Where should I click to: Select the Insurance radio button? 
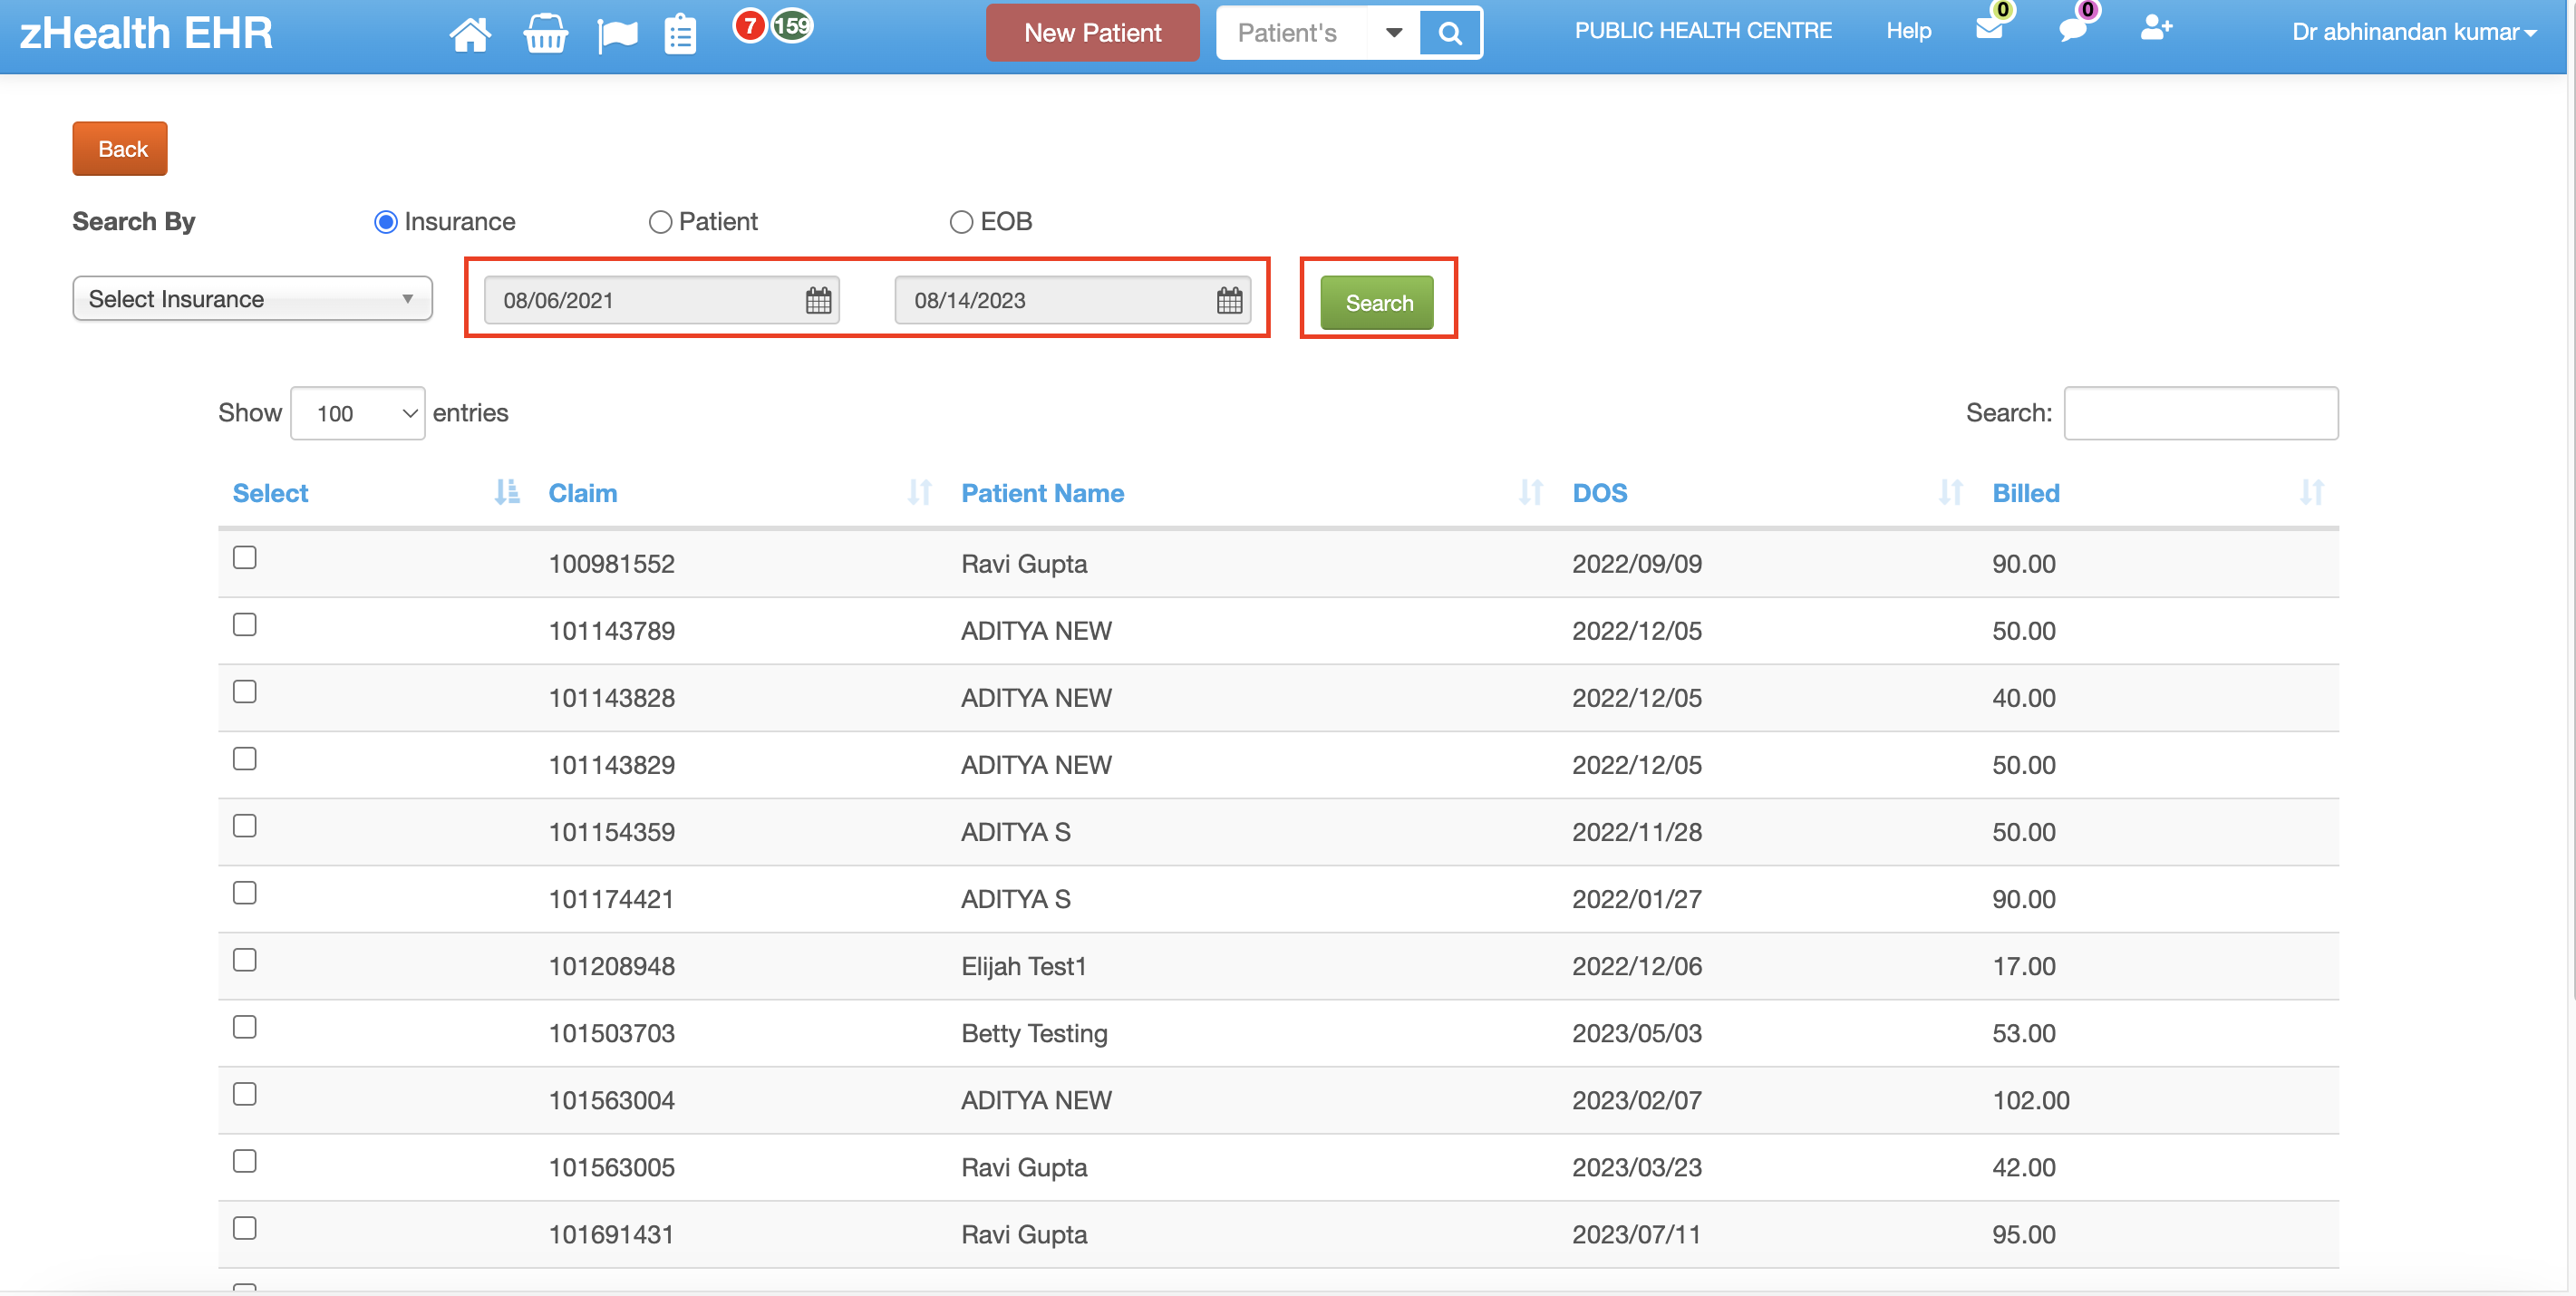click(386, 222)
